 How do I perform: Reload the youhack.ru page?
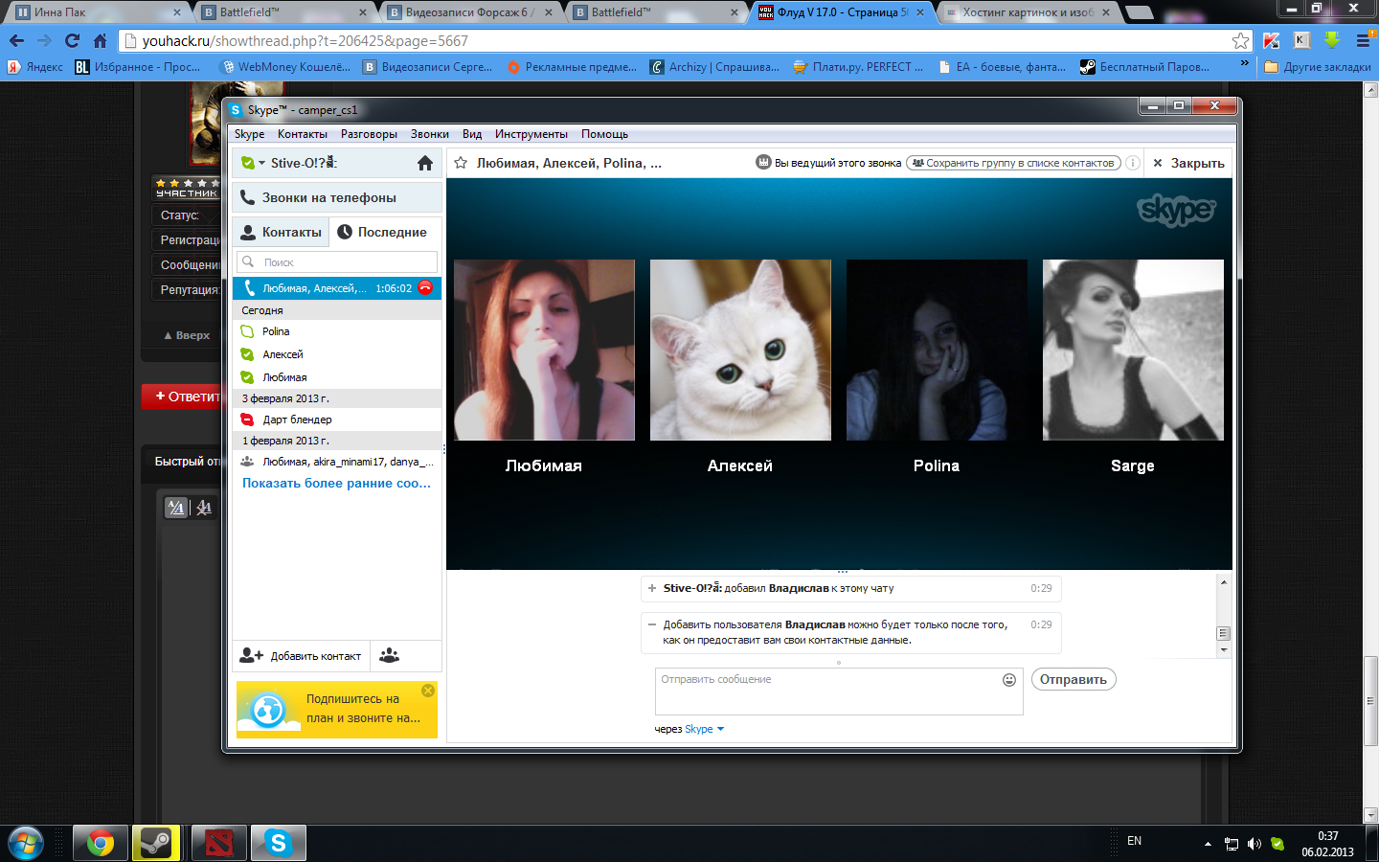click(72, 40)
